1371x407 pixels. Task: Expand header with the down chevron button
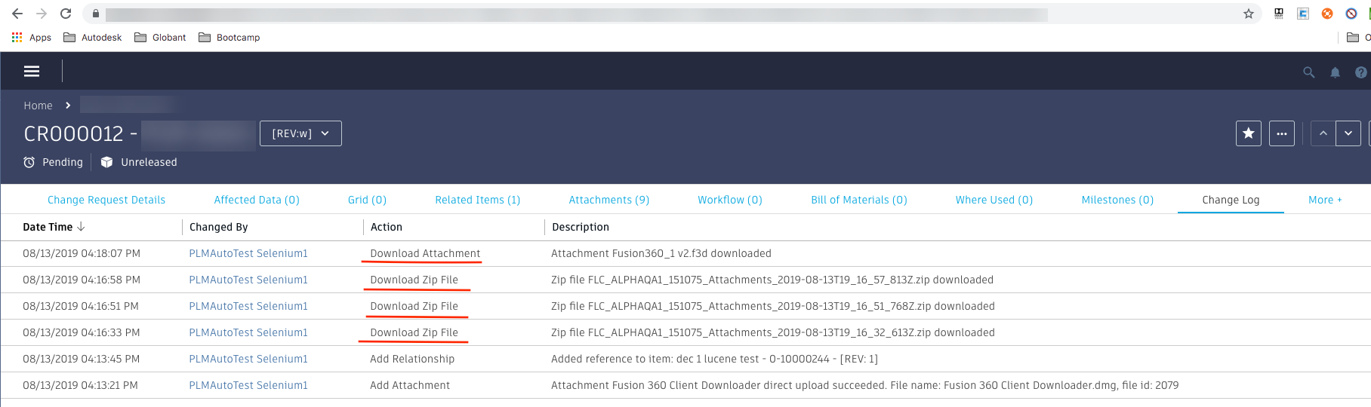point(1348,133)
